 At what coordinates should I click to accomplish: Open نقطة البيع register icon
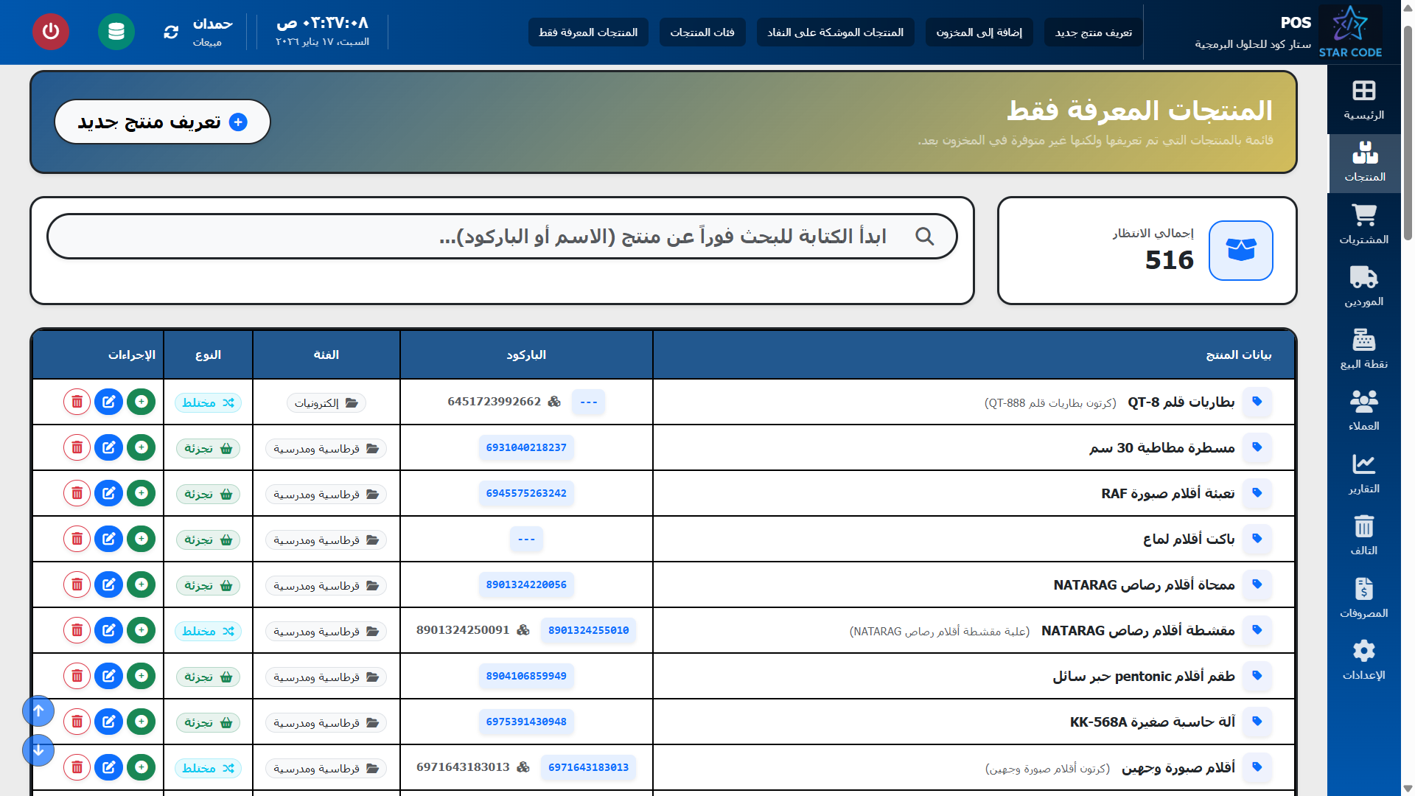click(1363, 349)
